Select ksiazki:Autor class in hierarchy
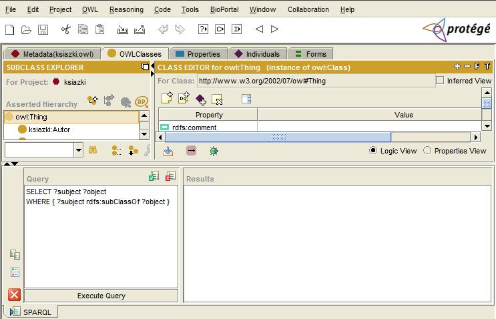This screenshot has width=496, height=319. tap(49, 129)
